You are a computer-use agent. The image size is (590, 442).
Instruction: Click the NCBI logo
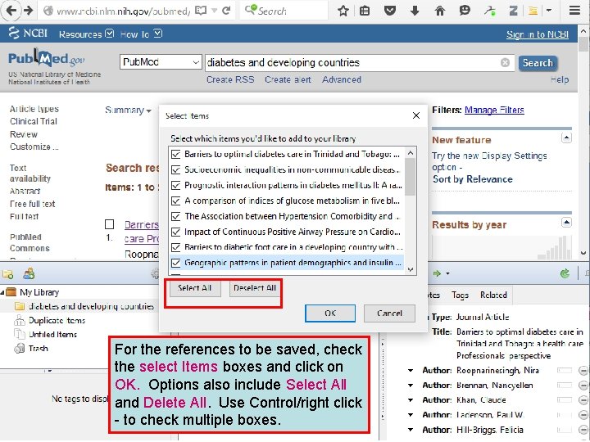pyautogui.click(x=28, y=33)
